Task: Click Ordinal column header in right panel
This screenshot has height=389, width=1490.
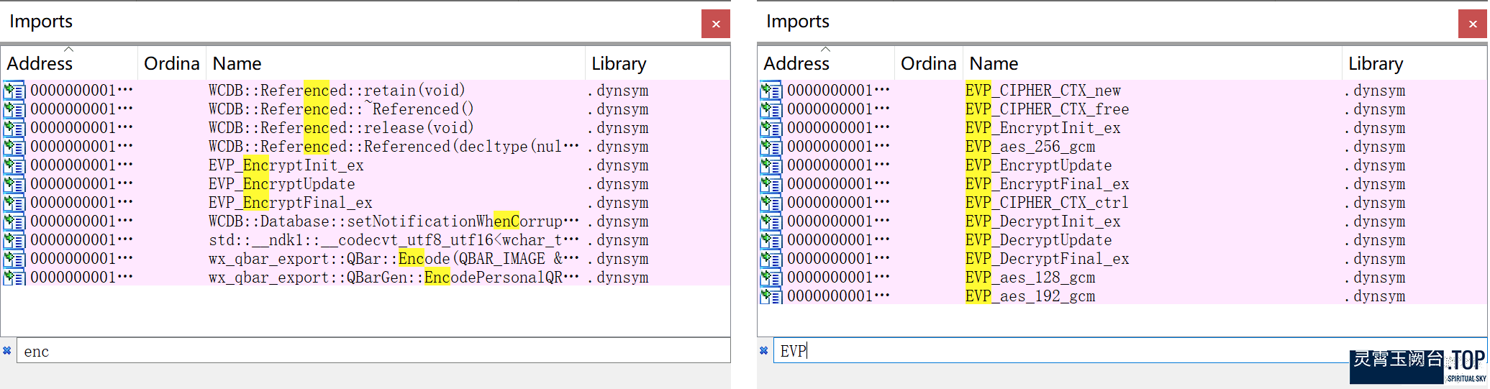Action: tap(928, 64)
